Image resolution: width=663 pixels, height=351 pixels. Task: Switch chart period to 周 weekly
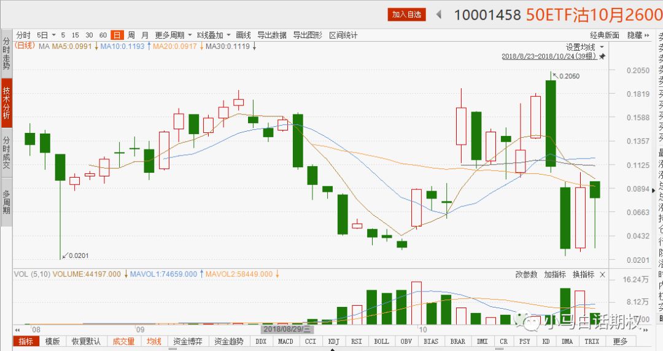pos(131,35)
